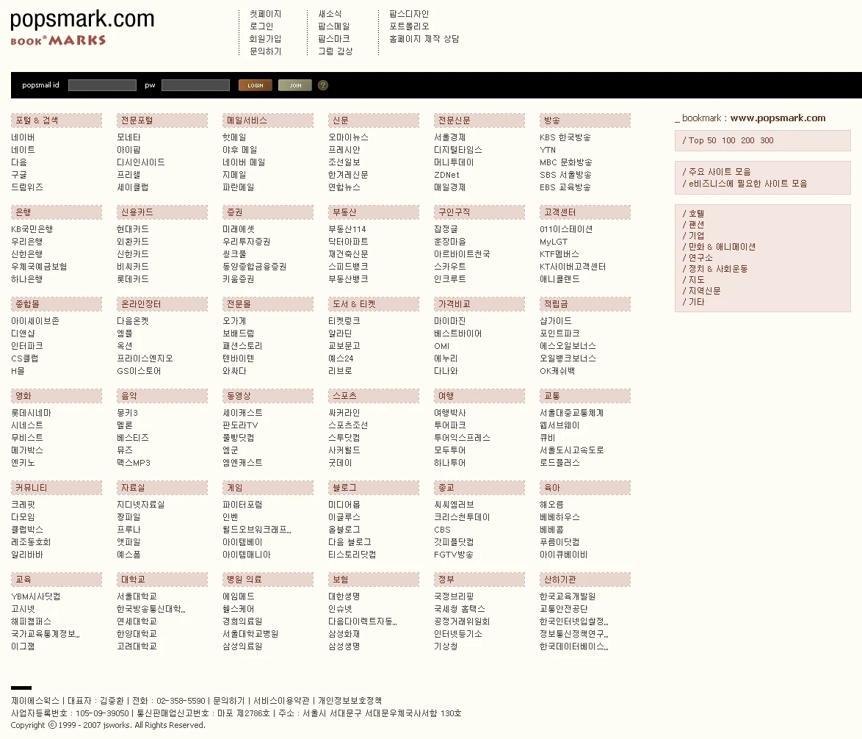Screen dimensions: 862x739
Task: Open the 개인정보보호정책 footer link
Action: click(x=349, y=701)
